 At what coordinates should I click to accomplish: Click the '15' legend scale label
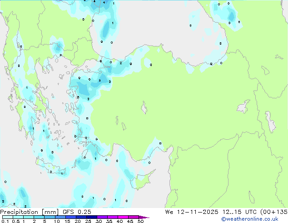[x=67, y=221]
